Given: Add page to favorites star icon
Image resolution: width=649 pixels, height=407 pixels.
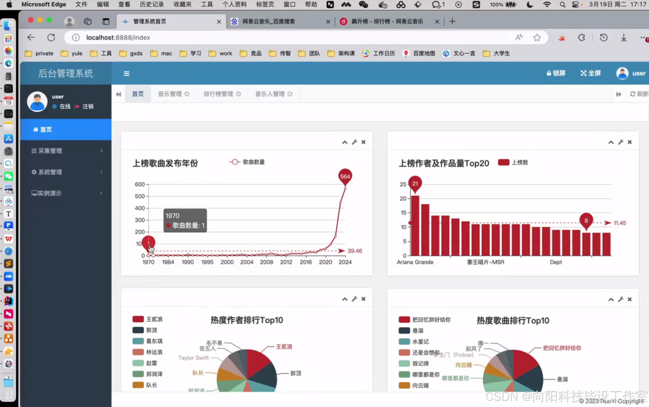Looking at the screenshot, I should (537, 37).
